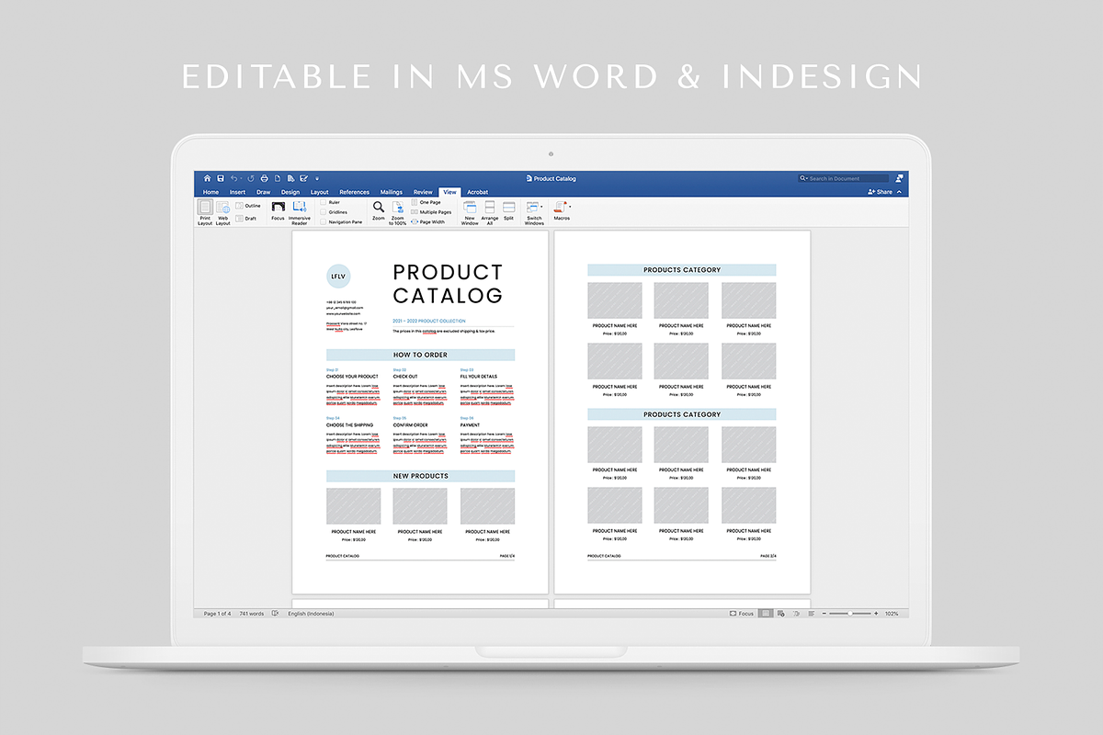
Task: Switch to Web Layout view
Action: [x=222, y=209]
